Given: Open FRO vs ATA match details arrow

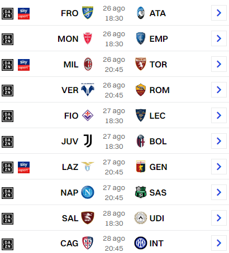Looking at the screenshot, I should (219, 13).
